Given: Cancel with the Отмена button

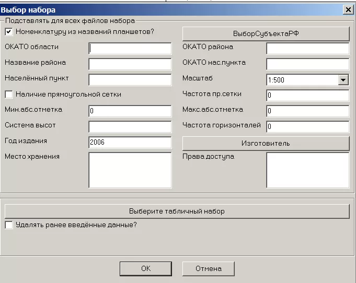Looking at the screenshot, I should 208,268.
